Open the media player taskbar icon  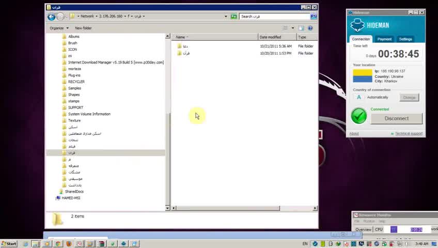47,244
